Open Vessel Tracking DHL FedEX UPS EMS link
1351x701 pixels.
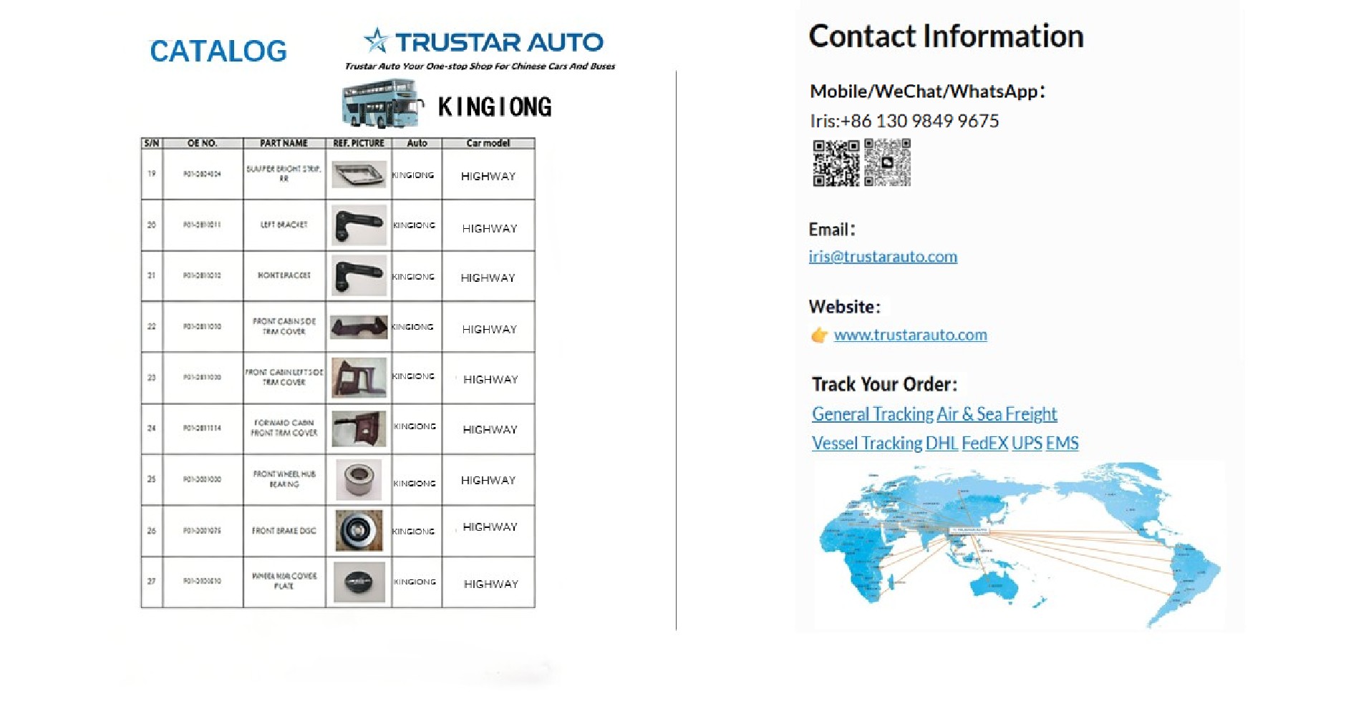point(945,443)
